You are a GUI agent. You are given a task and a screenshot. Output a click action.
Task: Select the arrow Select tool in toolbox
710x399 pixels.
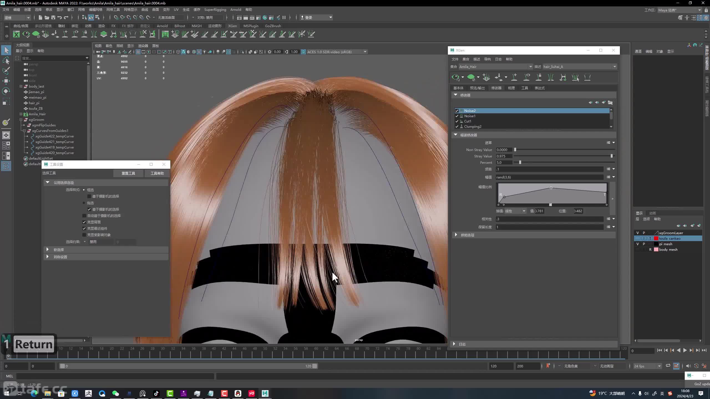pos(6,50)
